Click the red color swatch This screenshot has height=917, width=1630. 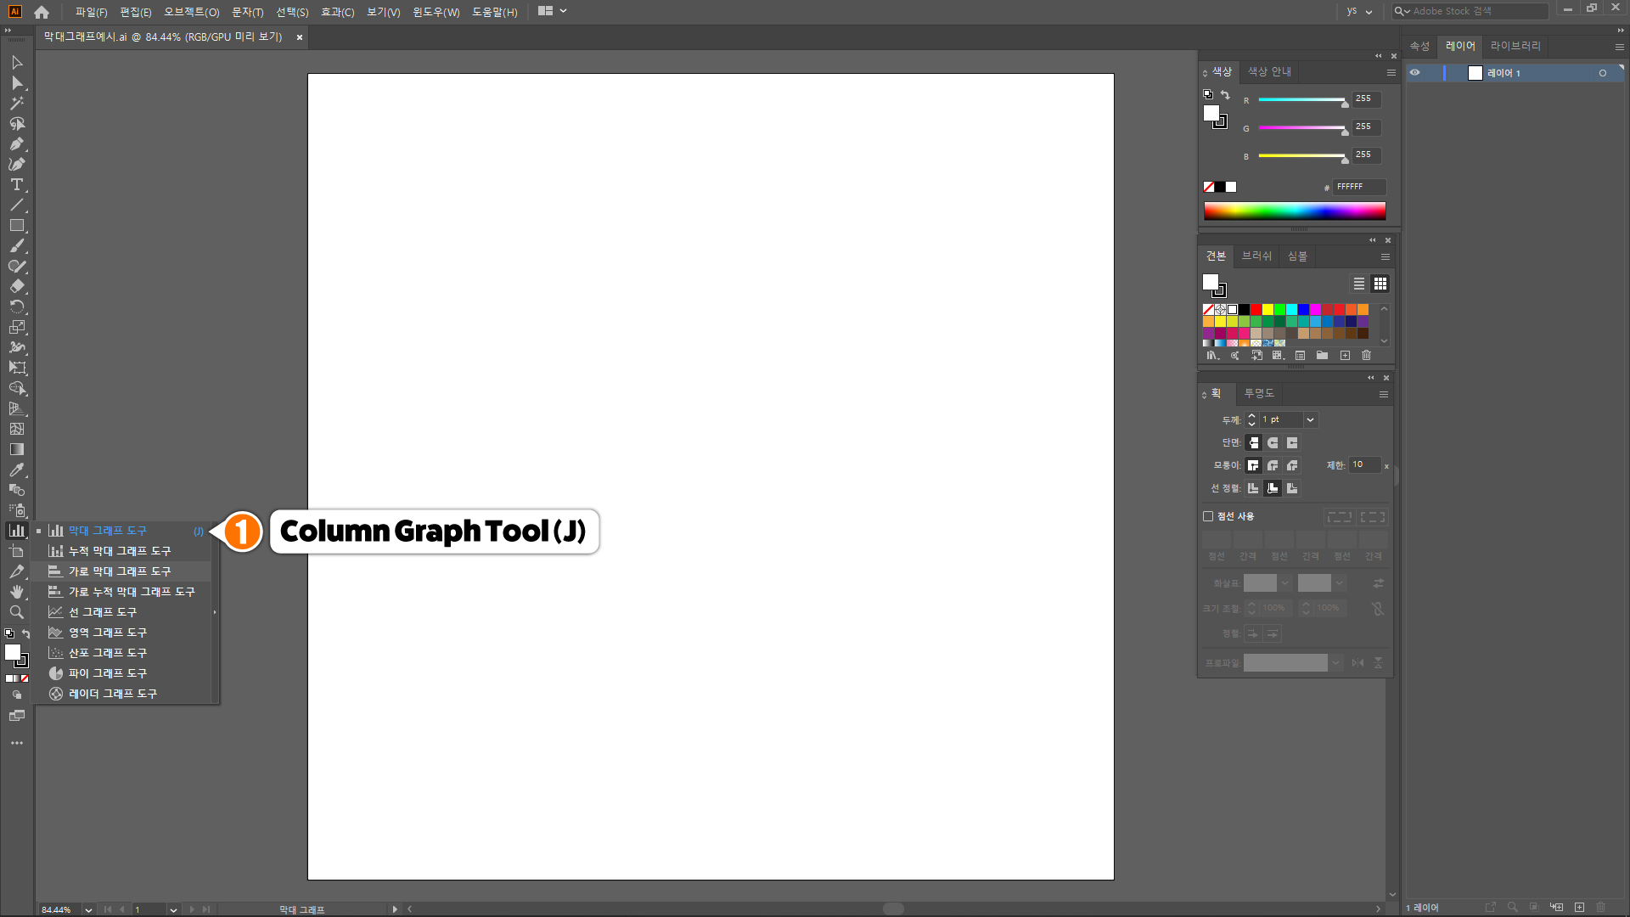1256,310
